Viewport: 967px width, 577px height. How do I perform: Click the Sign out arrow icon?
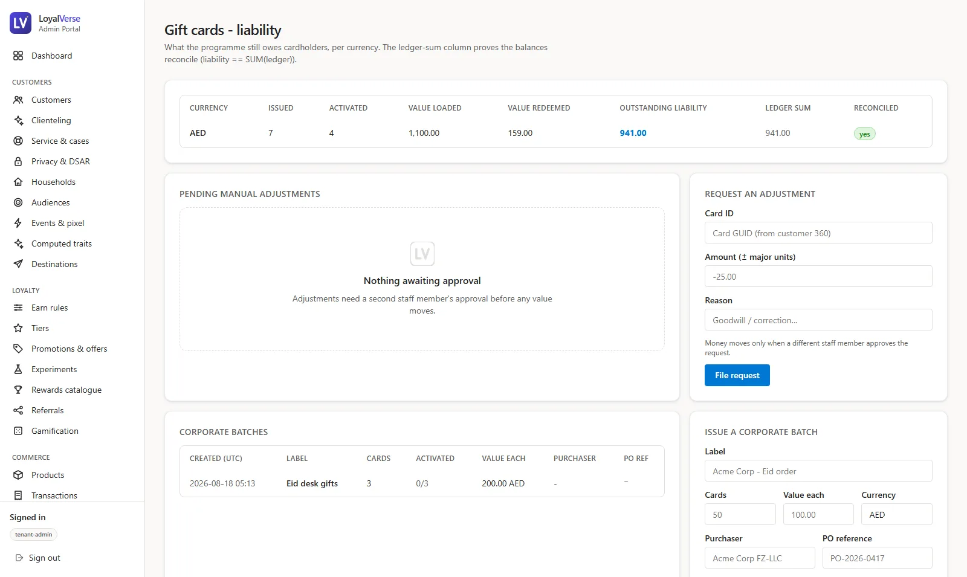tap(19, 558)
